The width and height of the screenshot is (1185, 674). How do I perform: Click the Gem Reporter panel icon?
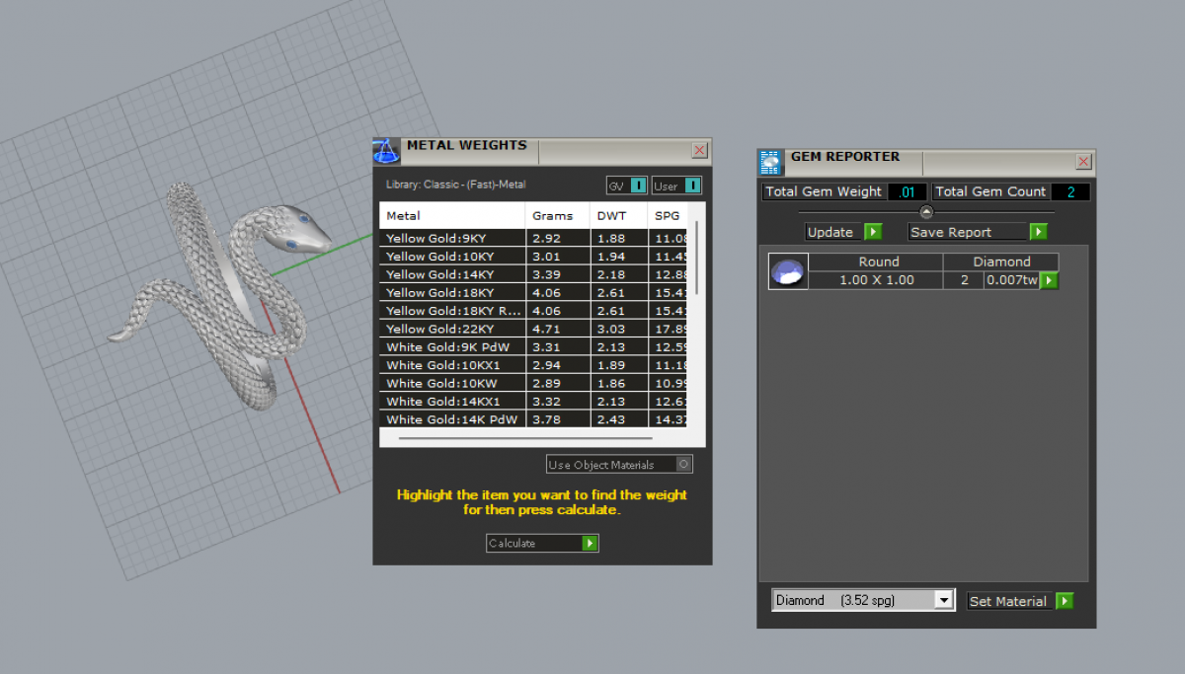pyautogui.click(x=770, y=162)
